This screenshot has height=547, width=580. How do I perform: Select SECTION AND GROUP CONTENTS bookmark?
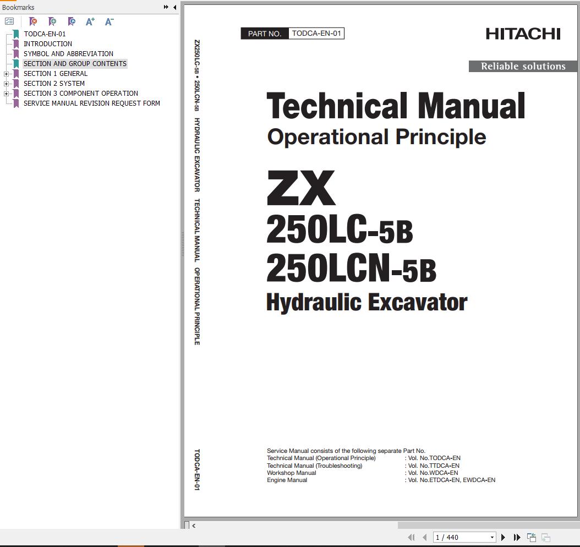click(x=75, y=64)
